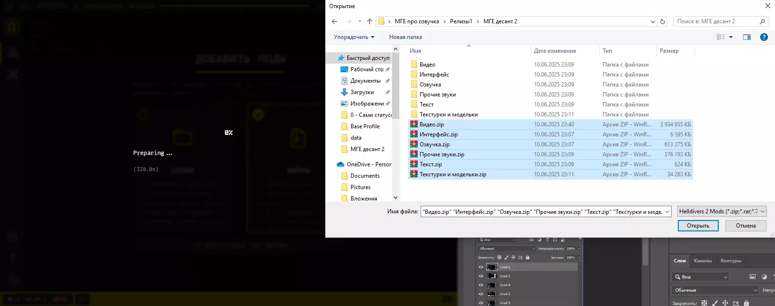This screenshot has width=775, height=306.
Task: Open the Обычные blend mode dropdown
Action: coord(715,290)
